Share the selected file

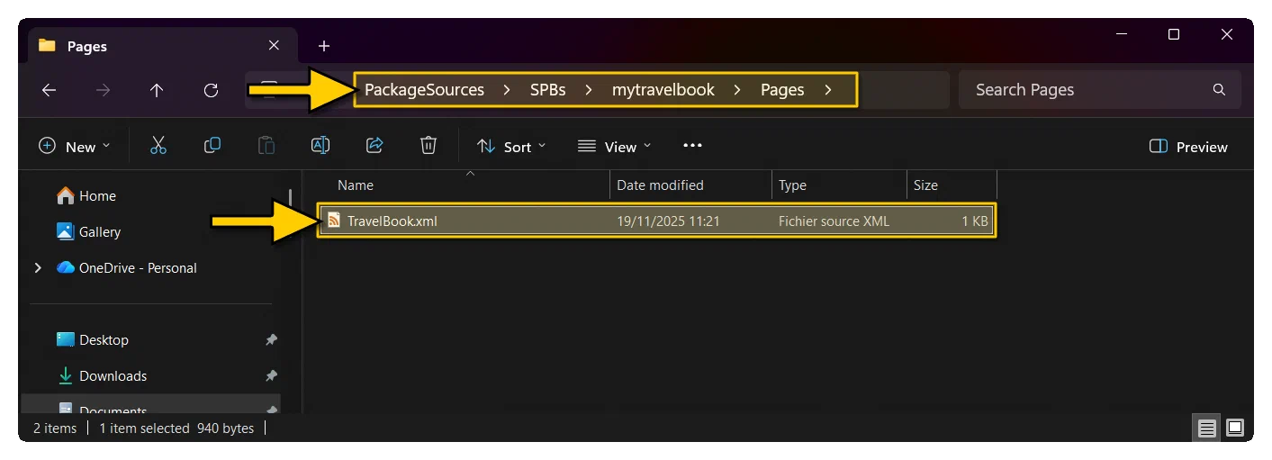374,146
